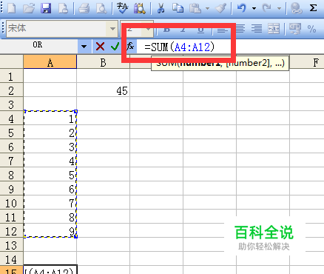
Task: Click cell A11 with value 8
Action: pyautogui.click(x=50, y=217)
